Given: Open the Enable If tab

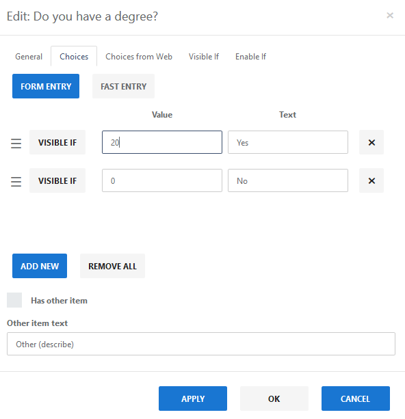Looking at the screenshot, I should 250,56.
